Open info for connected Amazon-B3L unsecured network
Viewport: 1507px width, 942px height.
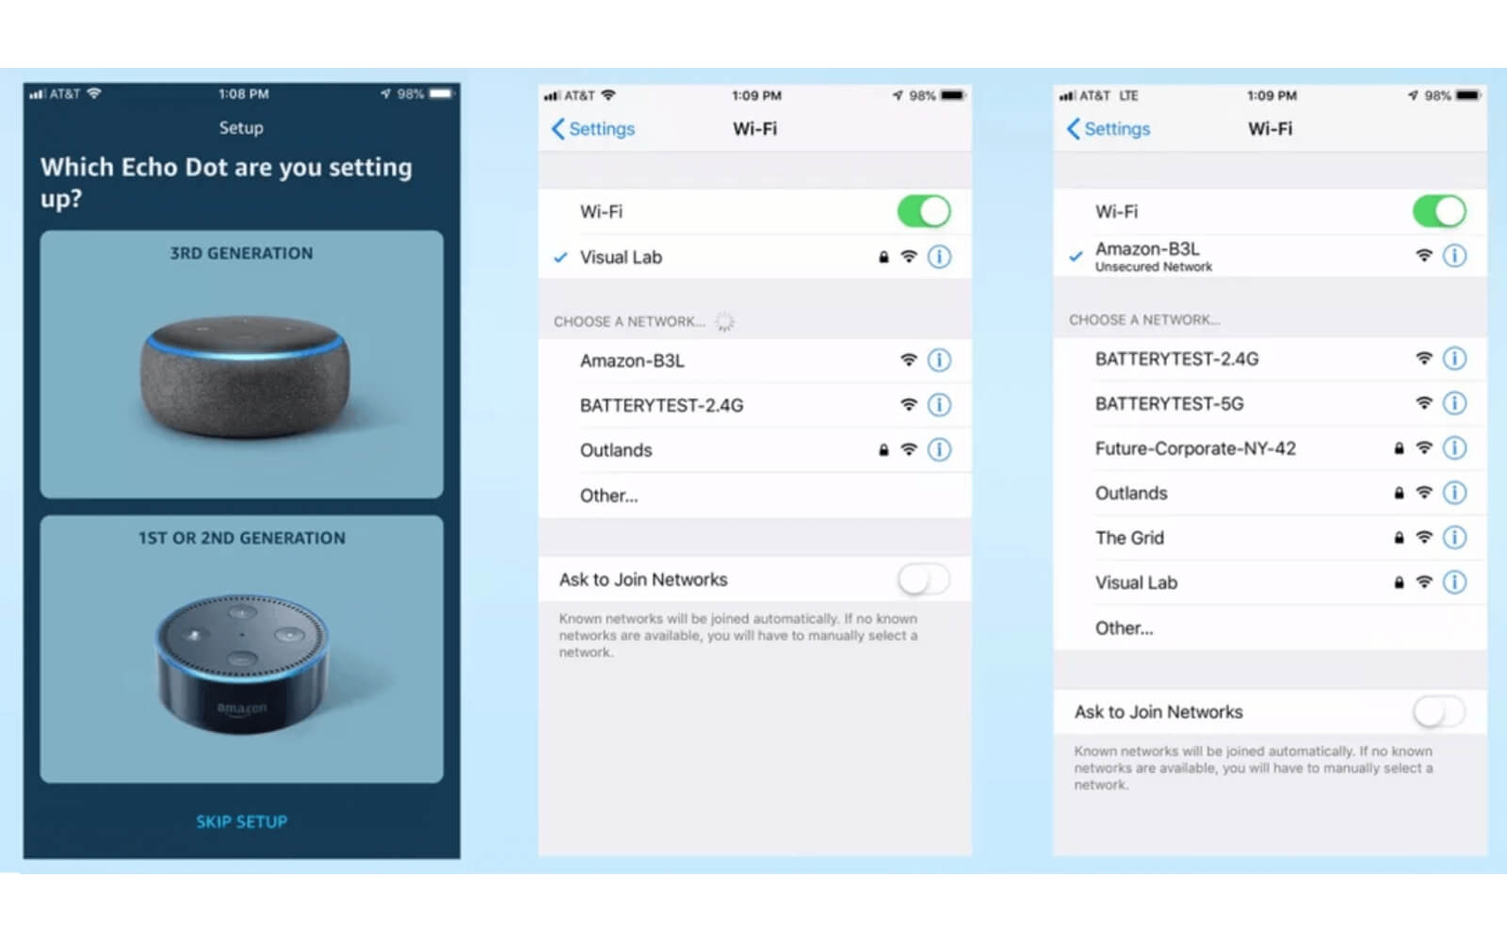tap(1454, 255)
